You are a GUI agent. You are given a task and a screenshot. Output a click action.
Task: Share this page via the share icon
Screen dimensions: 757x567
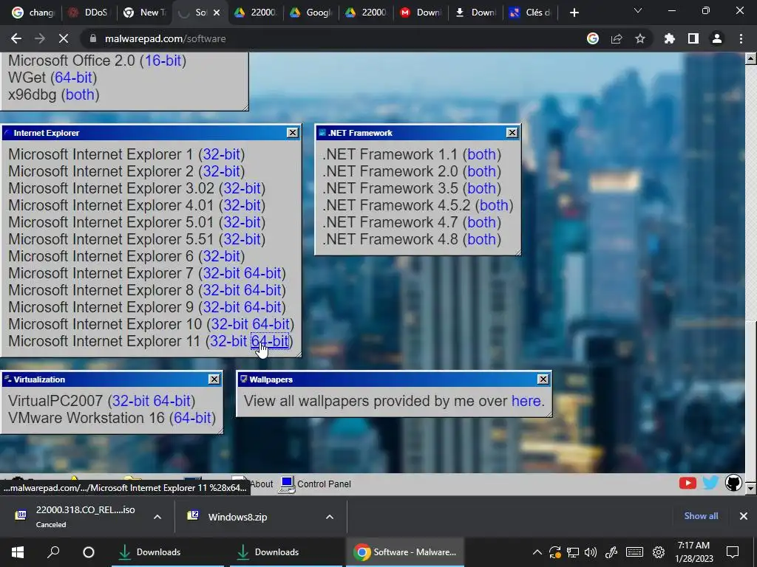point(617,38)
